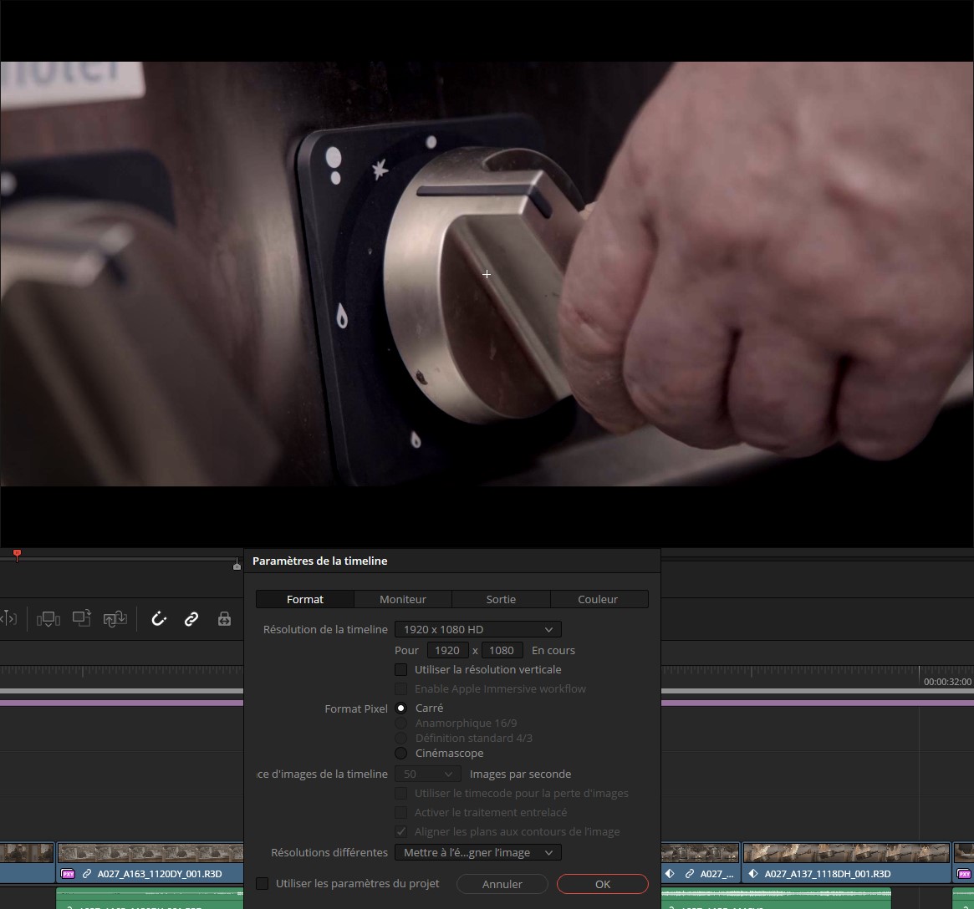Switch to the Moniteur tab
Screen dimensions: 974x909
point(403,599)
